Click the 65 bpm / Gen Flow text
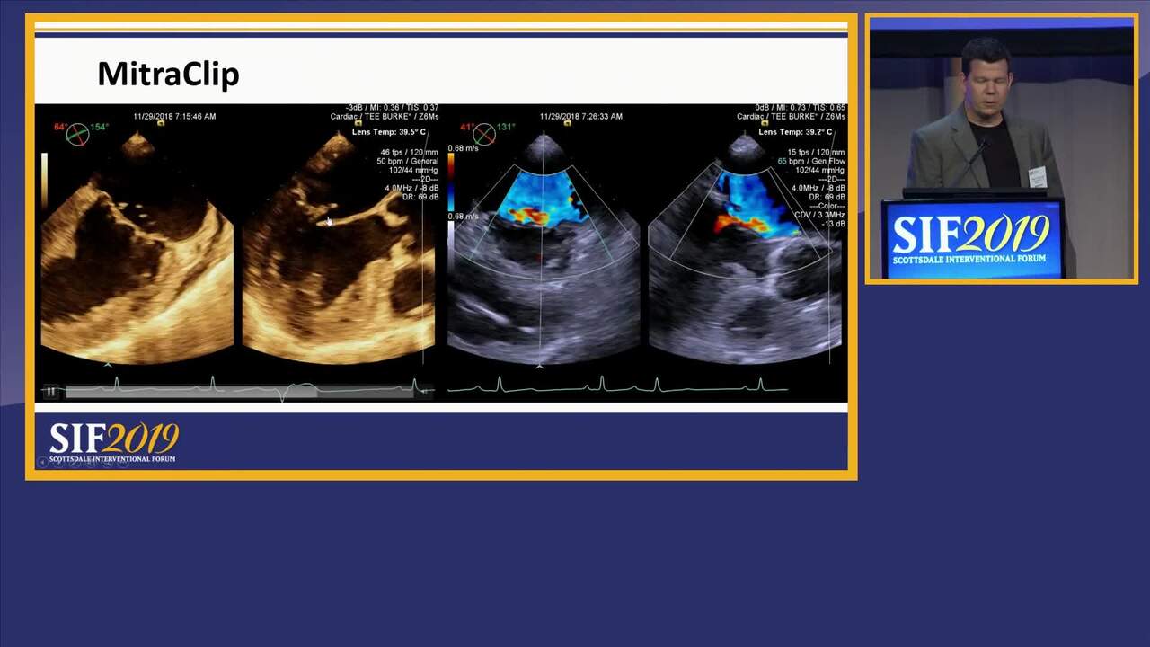 [x=811, y=161]
